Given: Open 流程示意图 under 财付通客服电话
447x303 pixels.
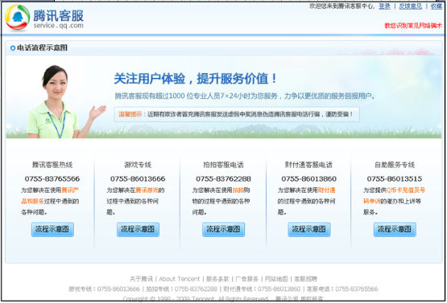Looking at the screenshot, I should click(x=309, y=229).
